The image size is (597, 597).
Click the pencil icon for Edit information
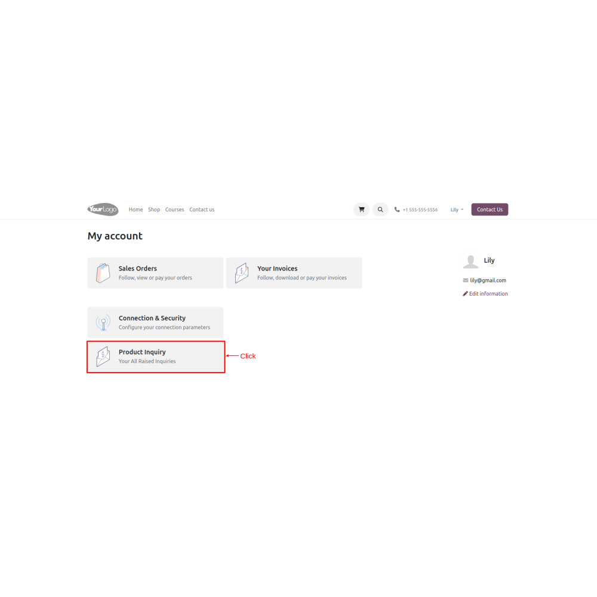pos(465,294)
